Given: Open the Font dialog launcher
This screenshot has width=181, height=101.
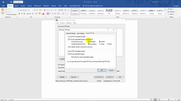Looking at the screenshot, I should [x=45, y=17].
